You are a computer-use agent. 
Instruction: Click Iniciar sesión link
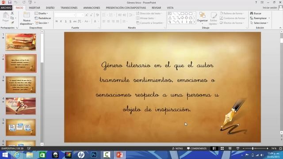point(270,8)
